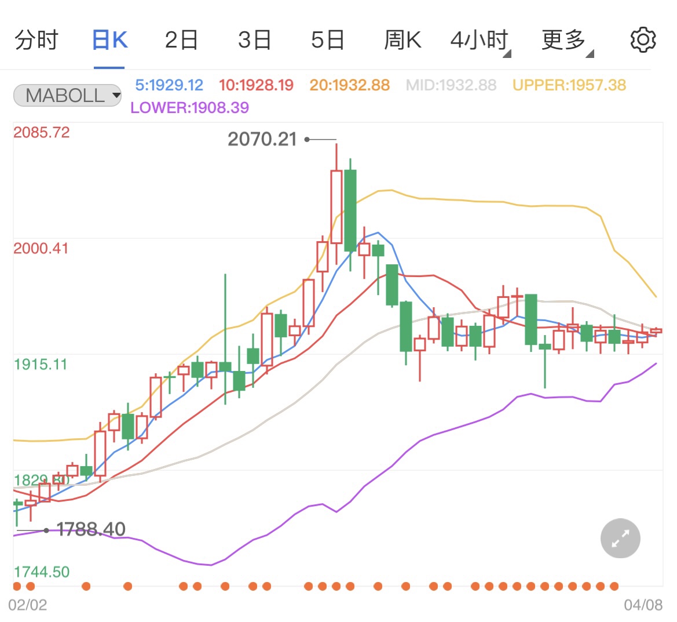Click the last orange event dot on timeline
Image resolution: width=677 pixels, height=622 pixels.
point(614,586)
